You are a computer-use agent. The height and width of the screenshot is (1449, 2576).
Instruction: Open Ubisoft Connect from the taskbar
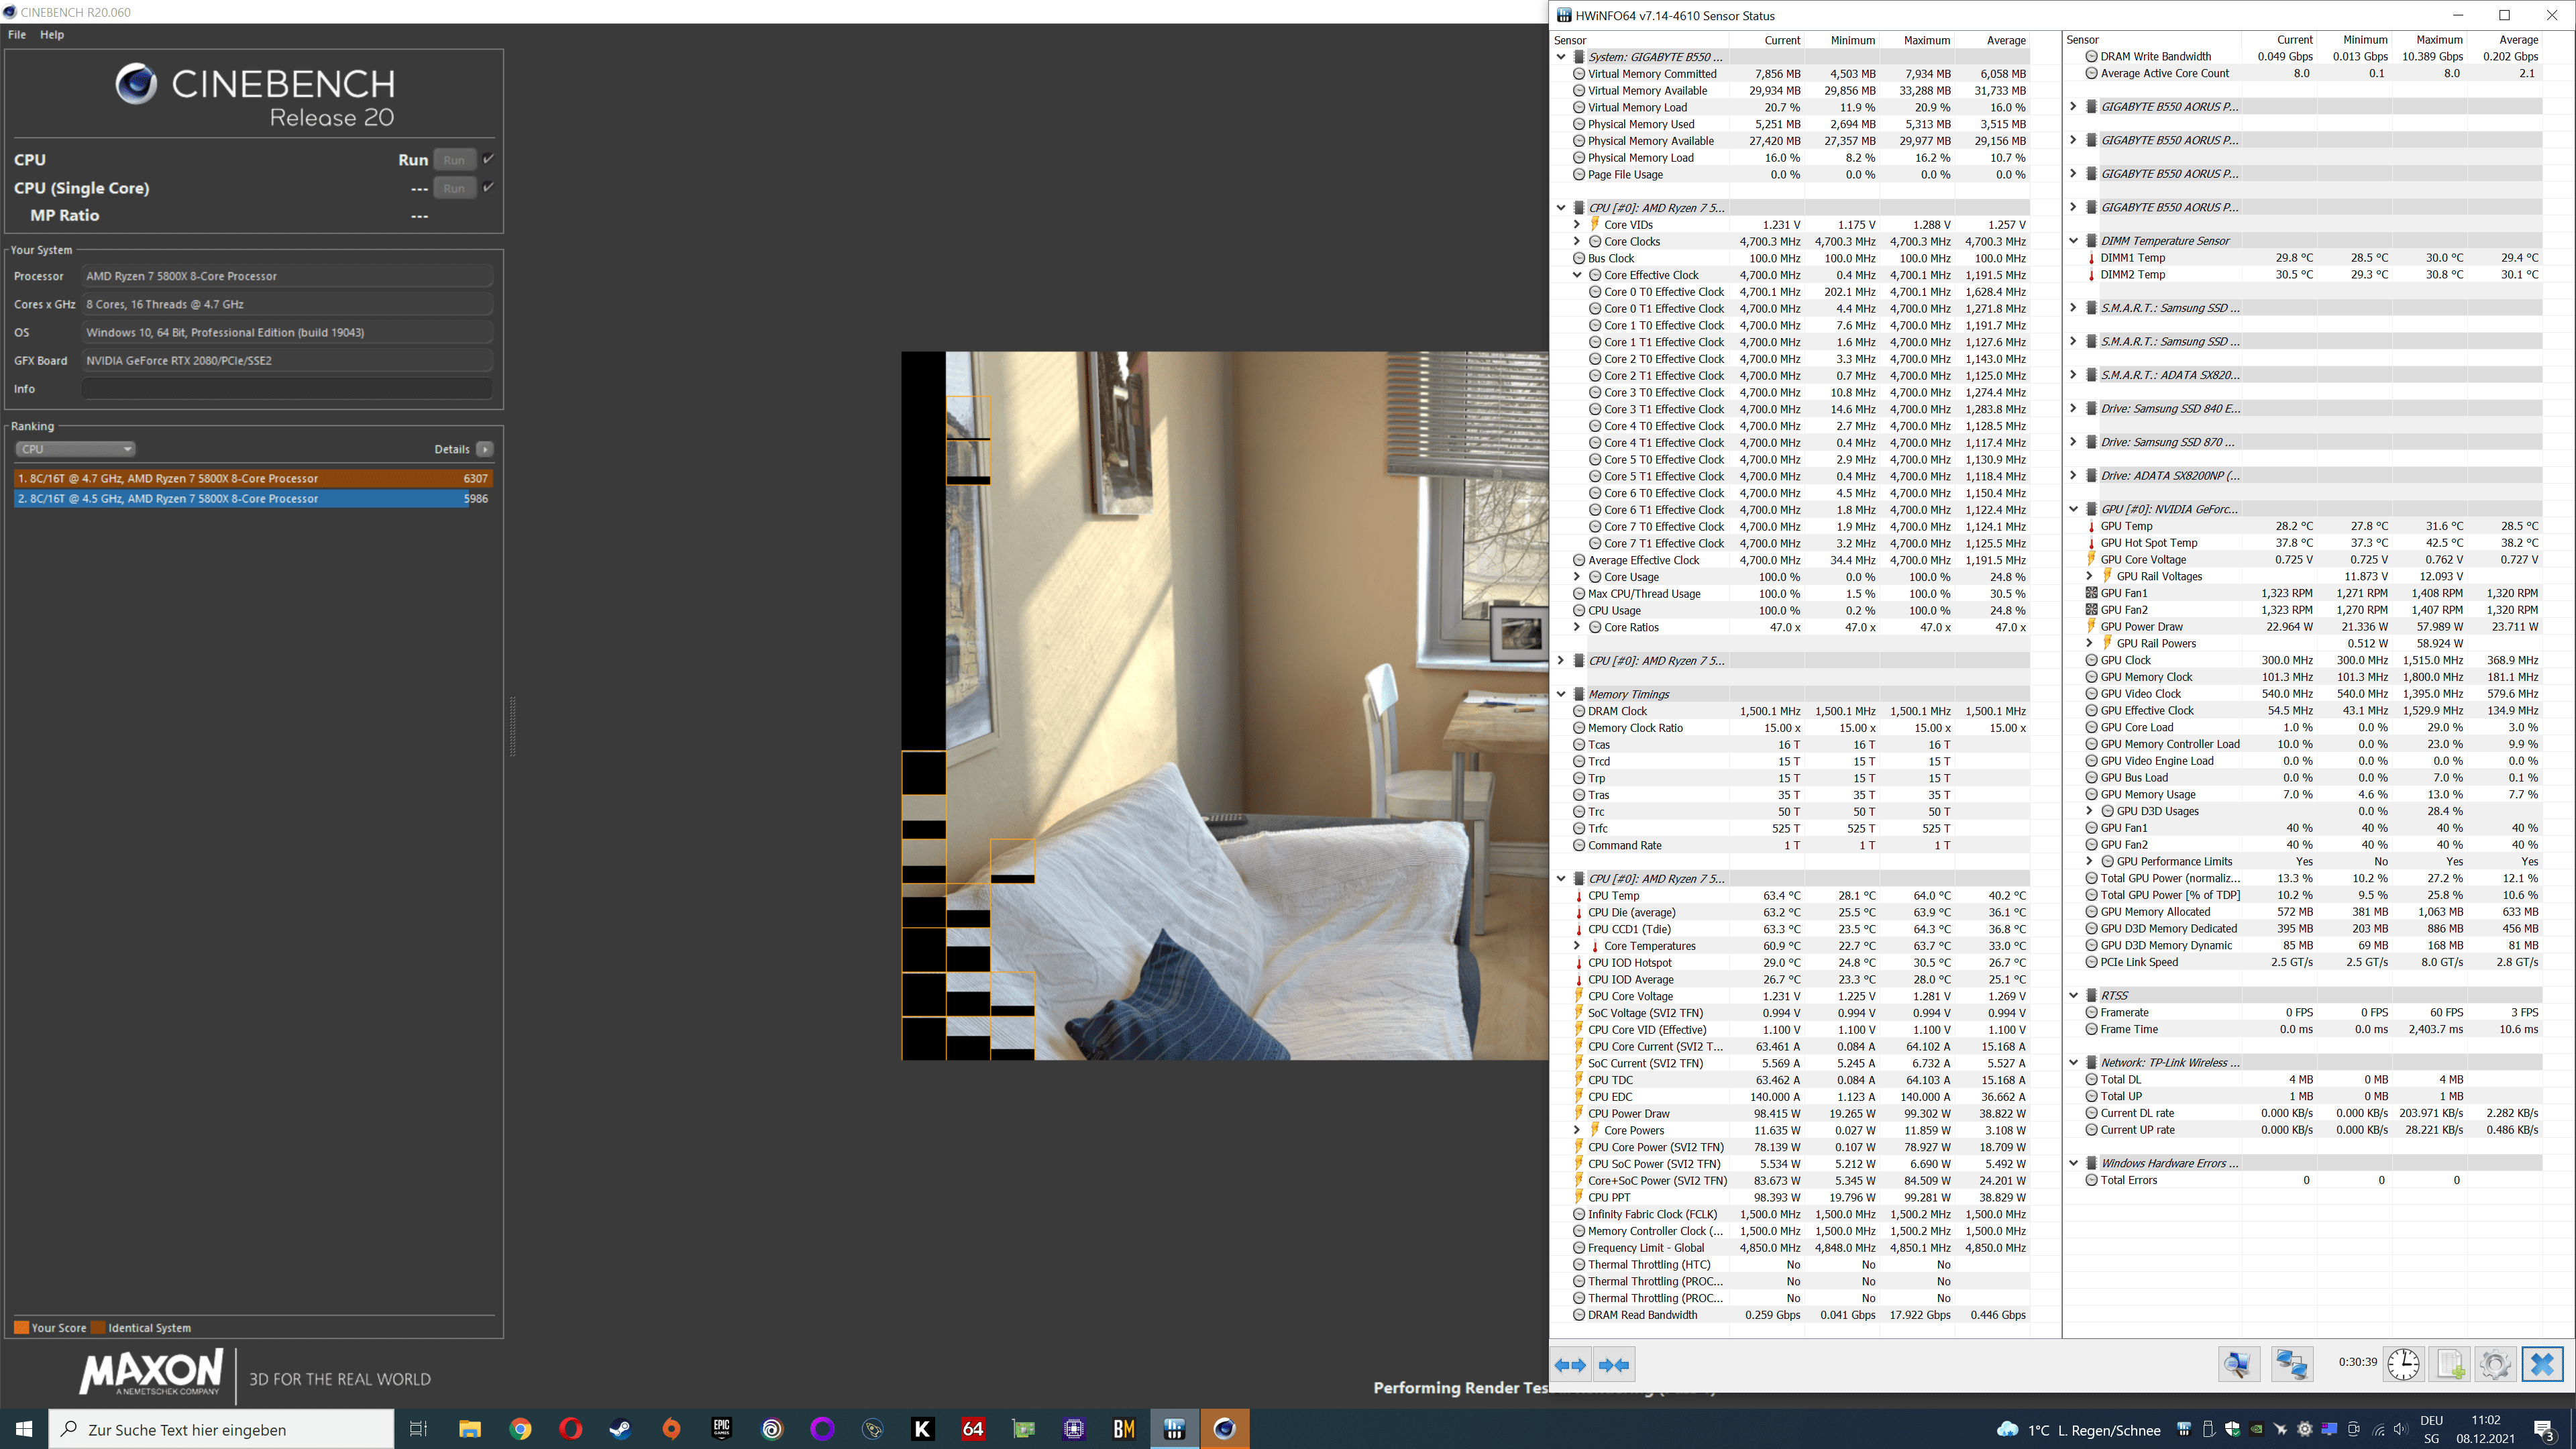[772, 1429]
